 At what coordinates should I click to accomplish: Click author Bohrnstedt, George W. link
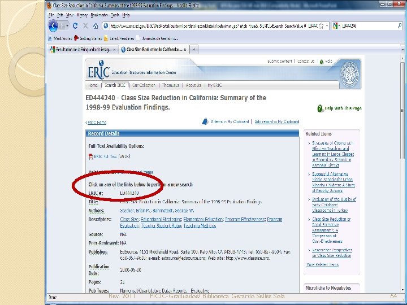click(173, 211)
